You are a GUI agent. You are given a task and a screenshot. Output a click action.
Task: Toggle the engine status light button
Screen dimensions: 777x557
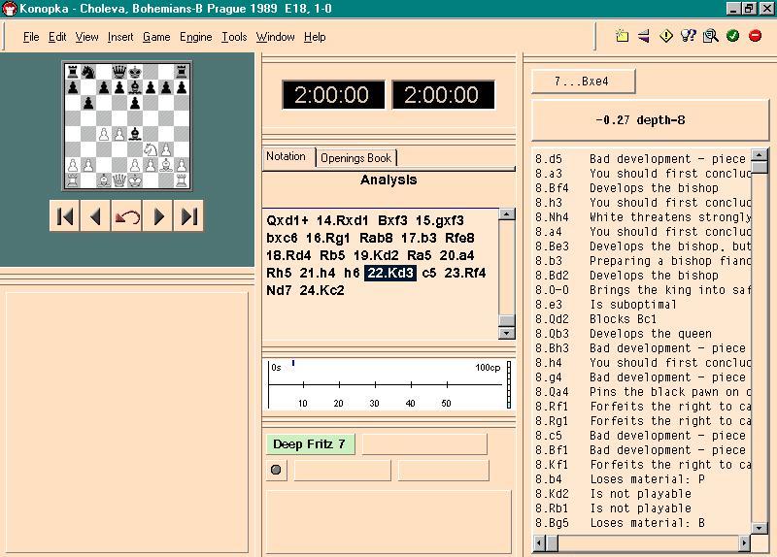(x=276, y=471)
